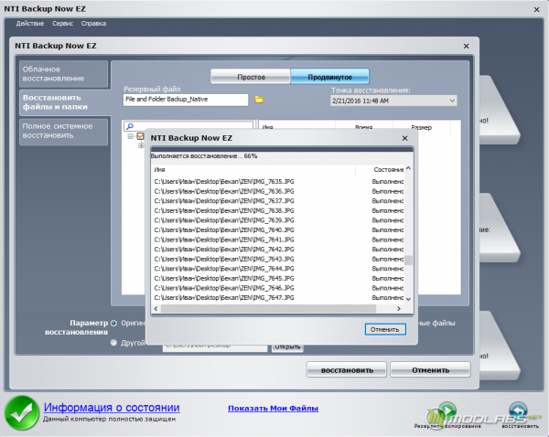The height and width of the screenshot is (437, 549).
Task: Click the Состояние column header
Action: (380, 170)
